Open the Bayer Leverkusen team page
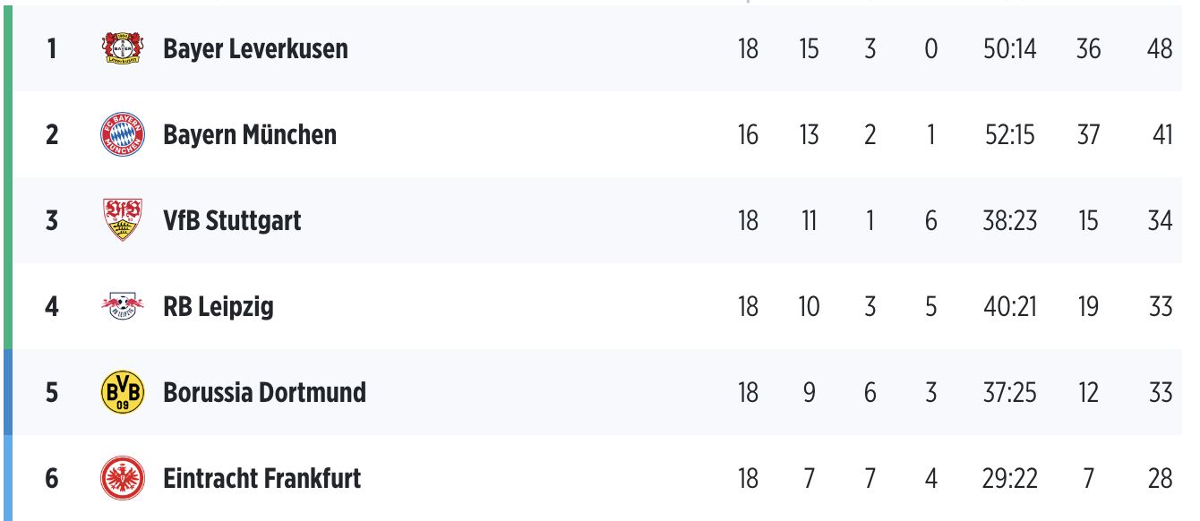This screenshot has height=521, width=1200. click(255, 48)
